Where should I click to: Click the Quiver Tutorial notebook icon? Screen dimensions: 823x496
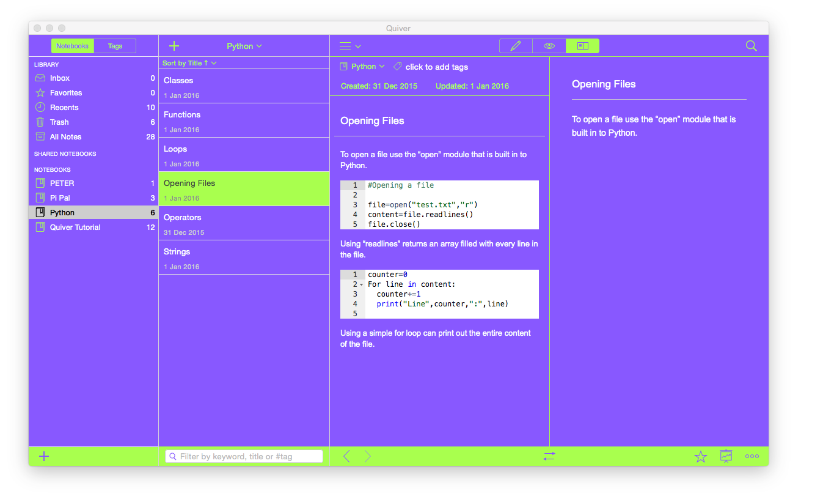(40, 227)
